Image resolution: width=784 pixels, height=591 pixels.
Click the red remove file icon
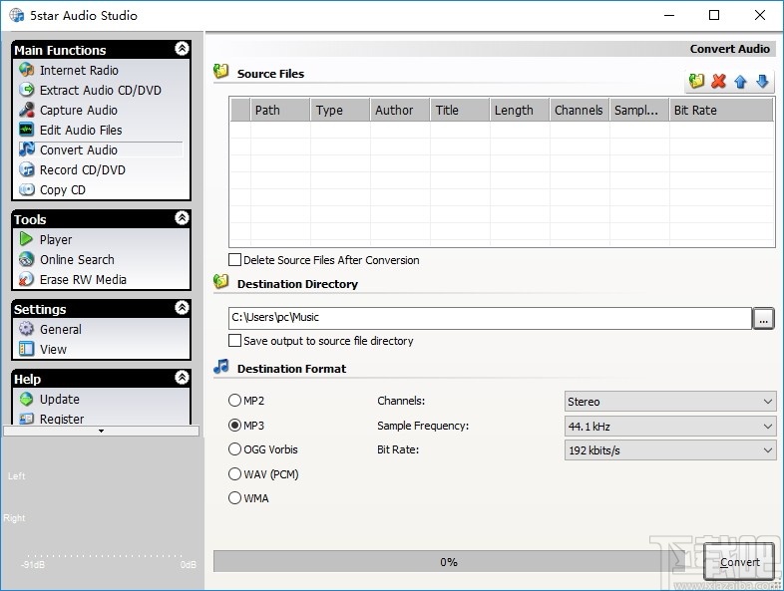pyautogui.click(x=718, y=82)
